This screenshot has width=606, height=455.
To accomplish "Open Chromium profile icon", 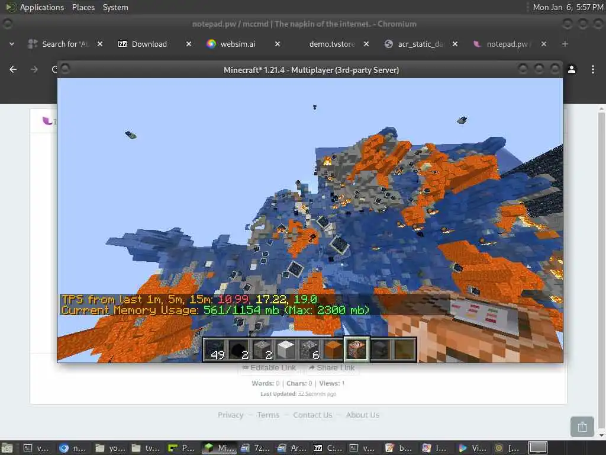I will pyautogui.click(x=572, y=69).
